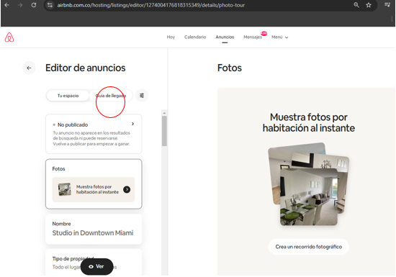Click the dark arrow in the Fotos card

coord(127,189)
